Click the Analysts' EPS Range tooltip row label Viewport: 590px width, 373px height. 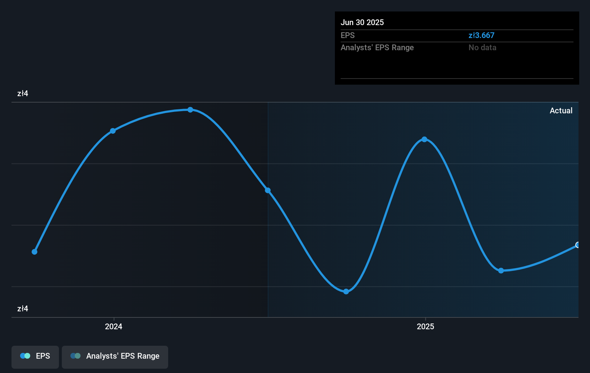[377, 47]
